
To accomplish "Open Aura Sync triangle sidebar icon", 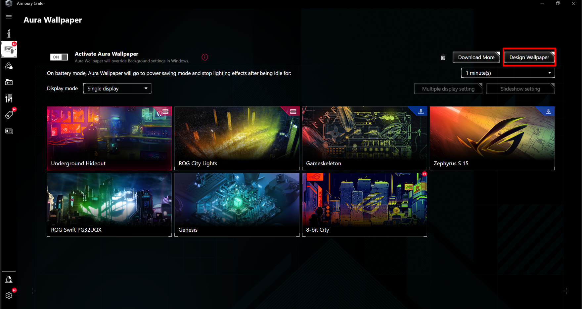I will (9, 66).
